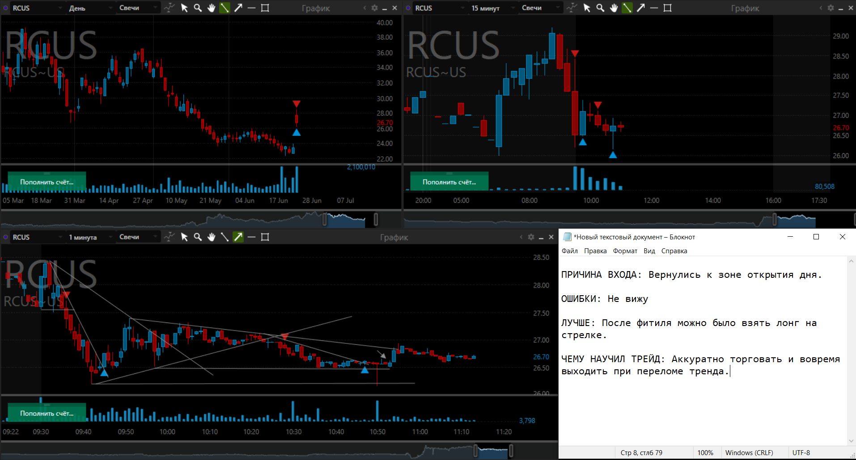This screenshot has height=460, width=856.
Task: Click the left chevron in daily chart header
Action: tap(364, 8)
